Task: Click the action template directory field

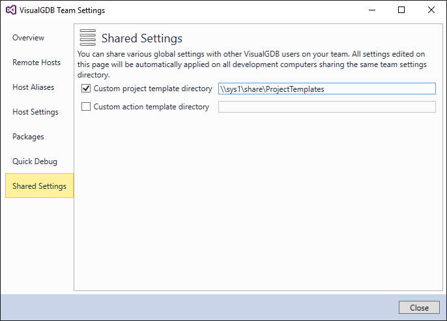Action: coord(327,107)
